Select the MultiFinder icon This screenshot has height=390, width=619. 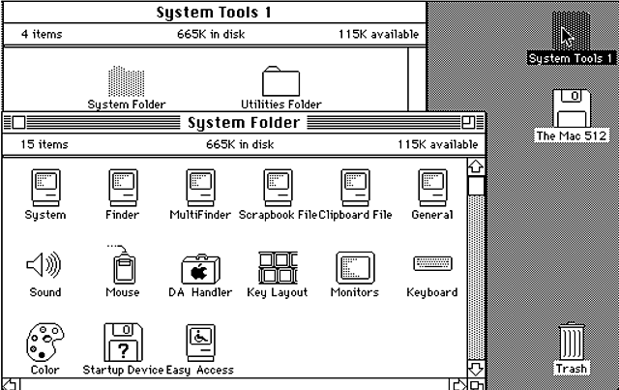(200, 188)
